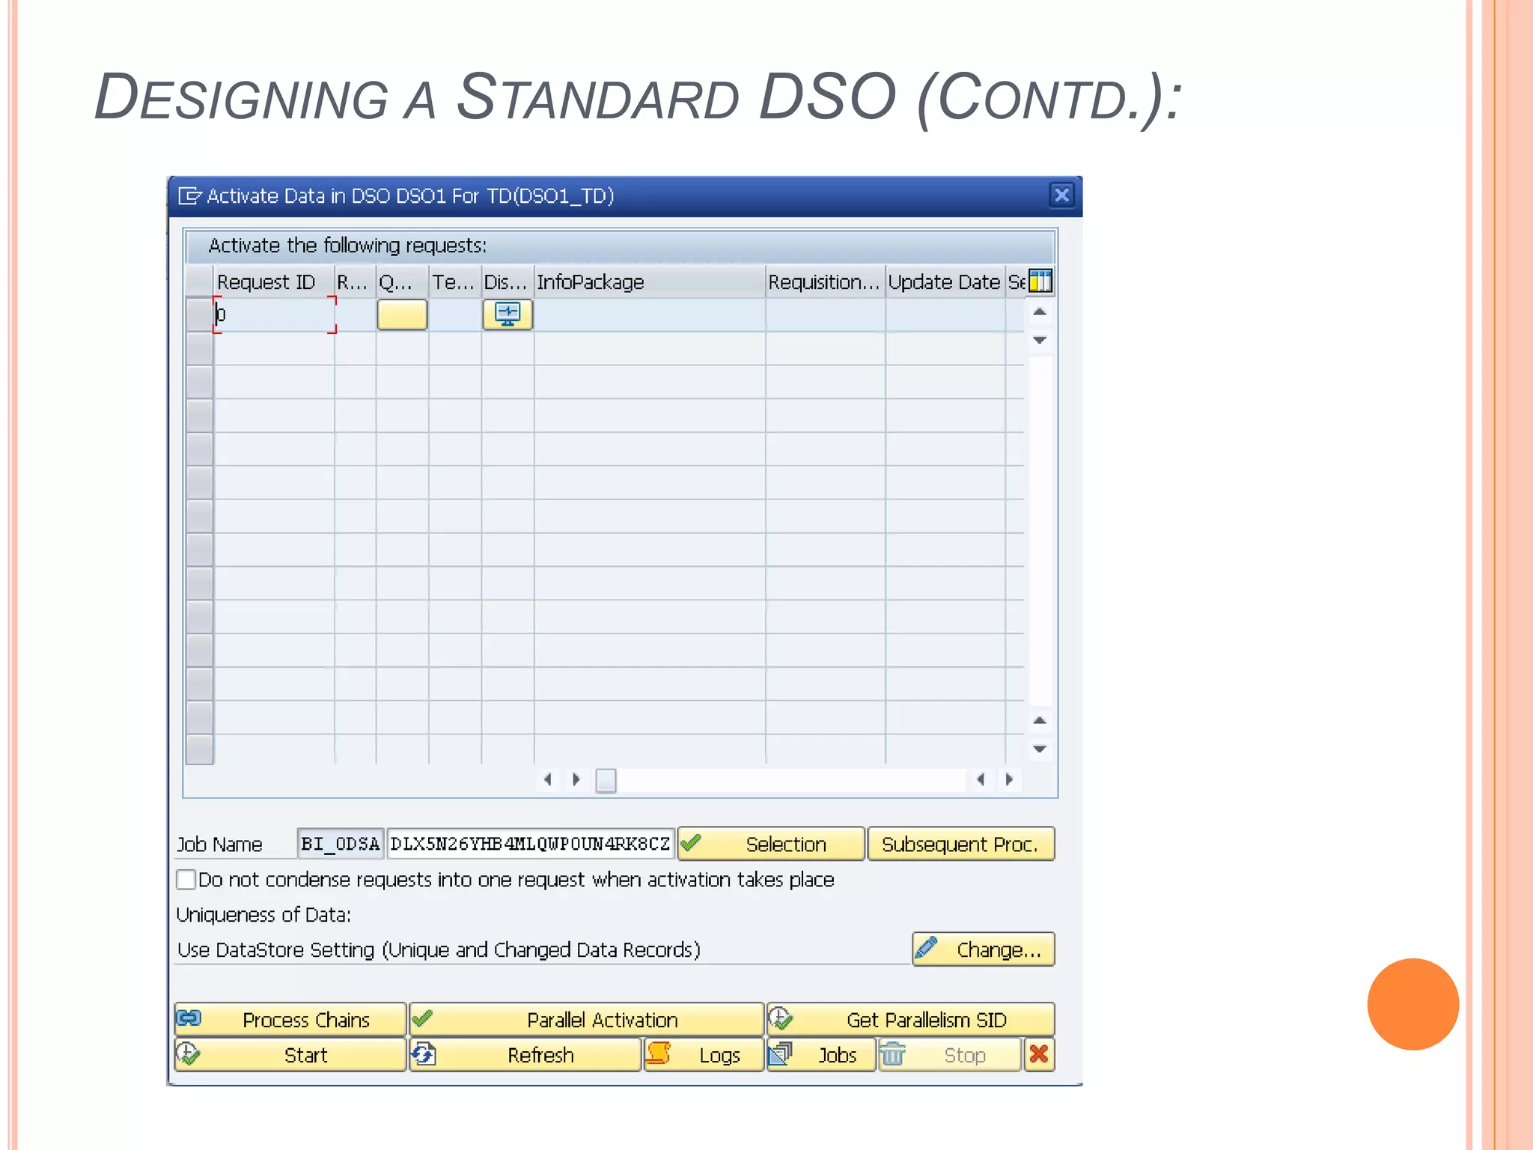The image size is (1533, 1150).
Task: Open the Jobs overview button
Action: 821,1055
